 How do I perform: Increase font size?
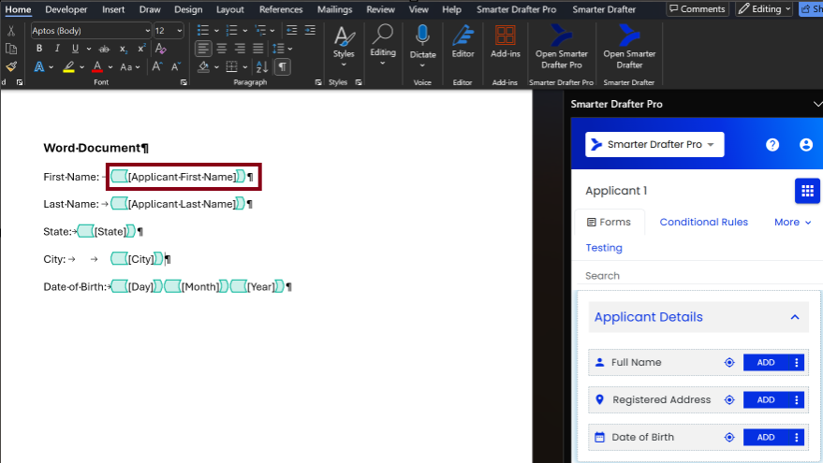point(157,66)
